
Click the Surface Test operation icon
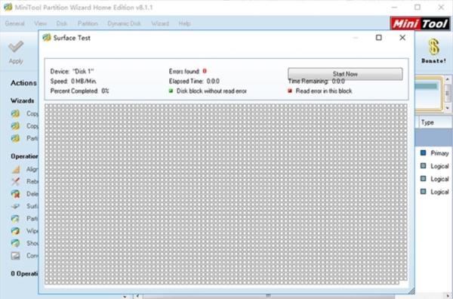pos(16,206)
